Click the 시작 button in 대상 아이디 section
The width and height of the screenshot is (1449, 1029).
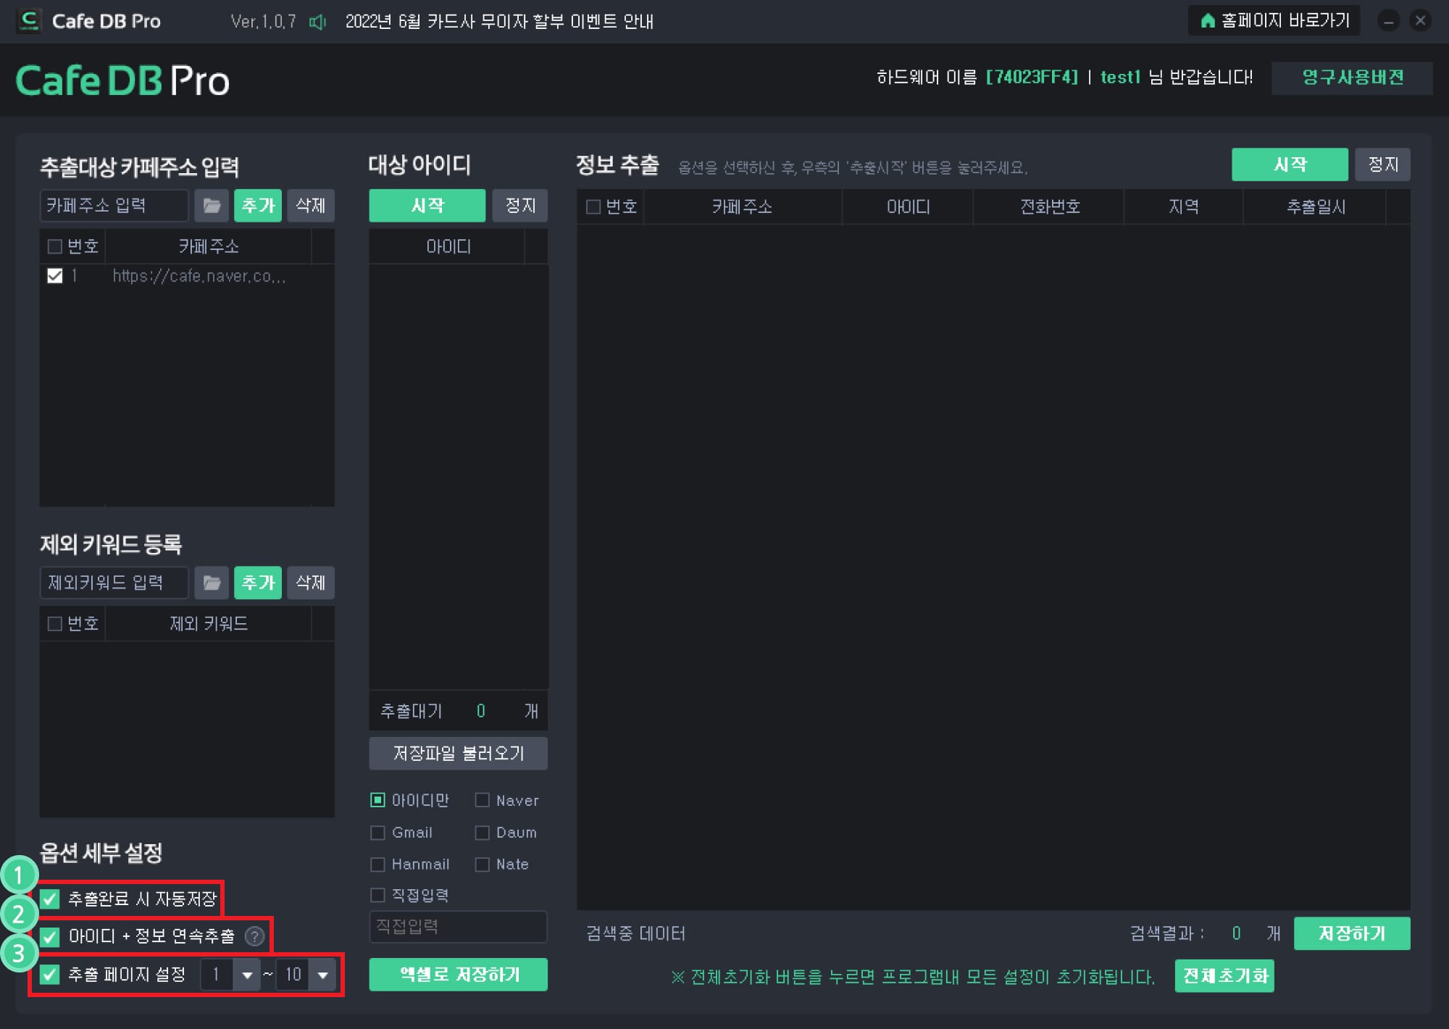tap(427, 205)
